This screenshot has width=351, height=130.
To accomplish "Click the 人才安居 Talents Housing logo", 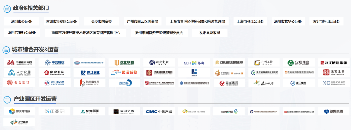I will click(19, 73).
